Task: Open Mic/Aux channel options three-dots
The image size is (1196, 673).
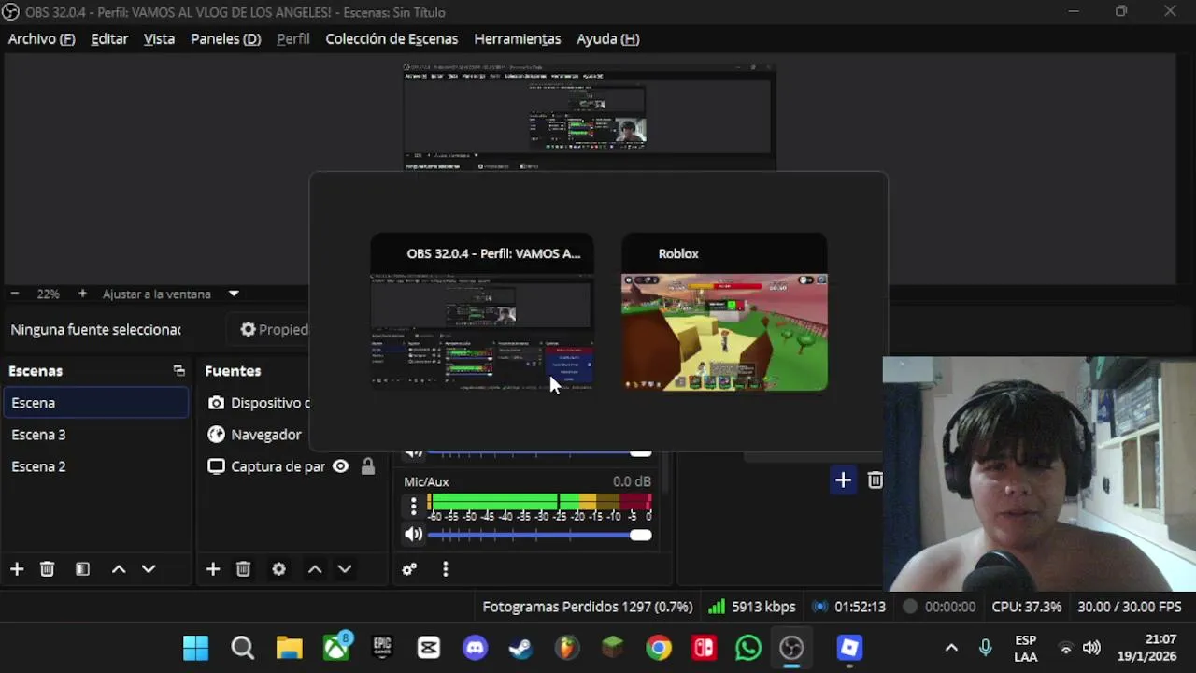Action: pyautogui.click(x=413, y=507)
